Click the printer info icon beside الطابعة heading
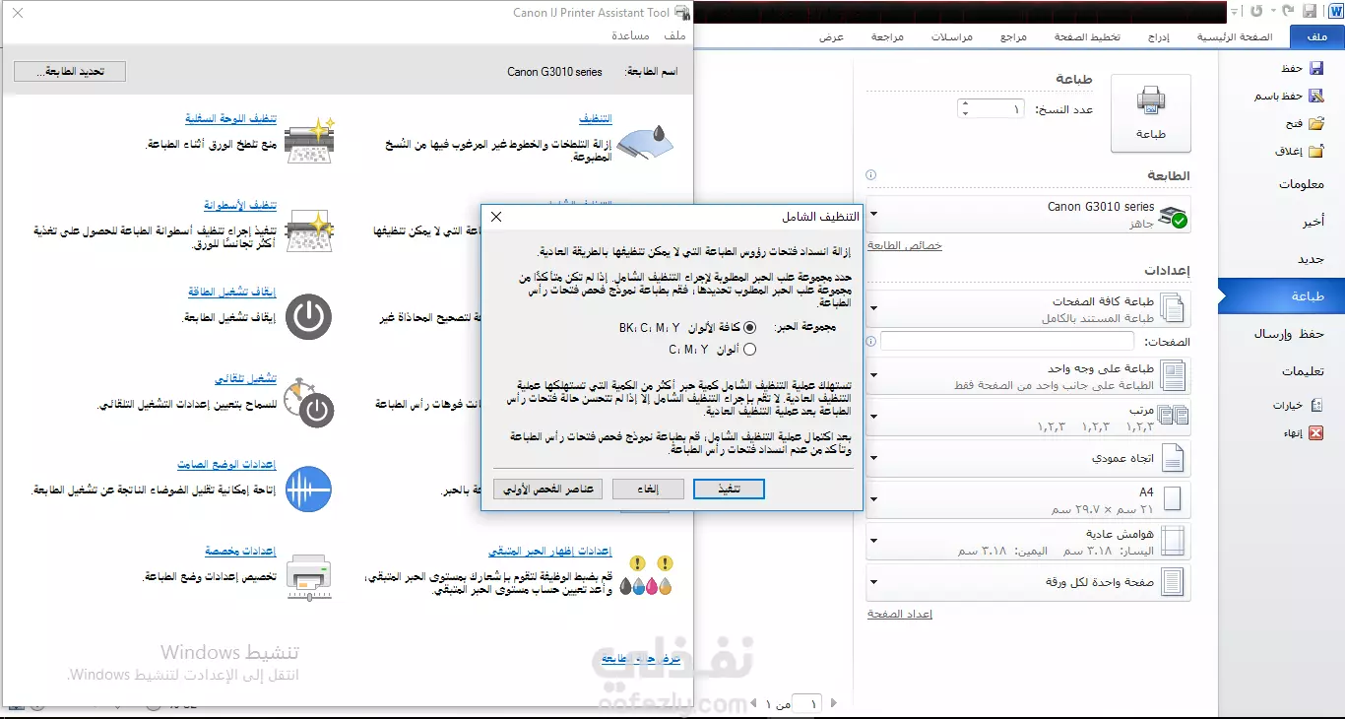Screen dimensions: 1345x719 point(870,175)
